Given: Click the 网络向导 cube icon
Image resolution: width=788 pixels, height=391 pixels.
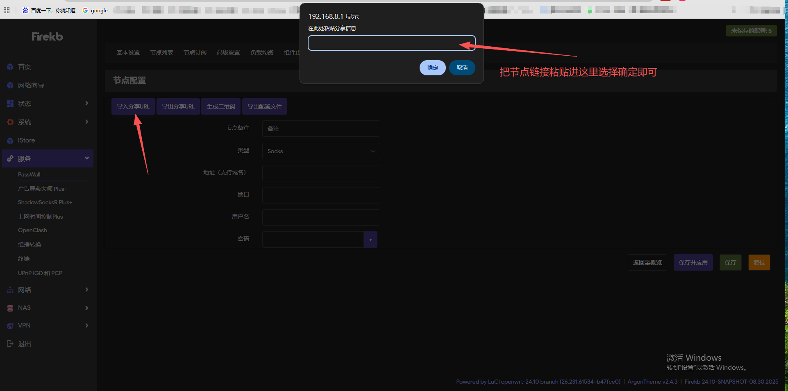Looking at the screenshot, I should 10,85.
